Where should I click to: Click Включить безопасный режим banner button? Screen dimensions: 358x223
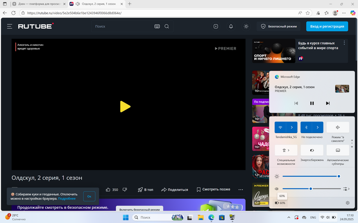(140, 209)
